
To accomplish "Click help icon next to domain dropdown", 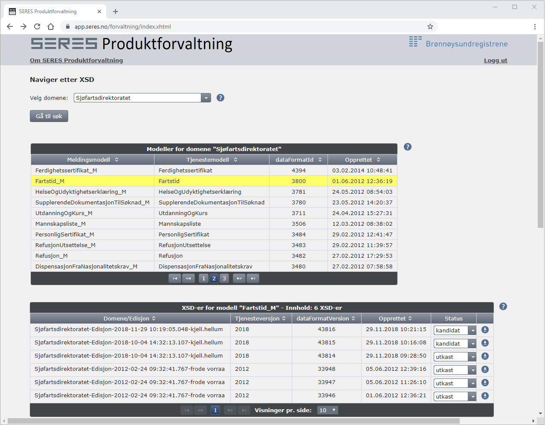I will [x=220, y=98].
